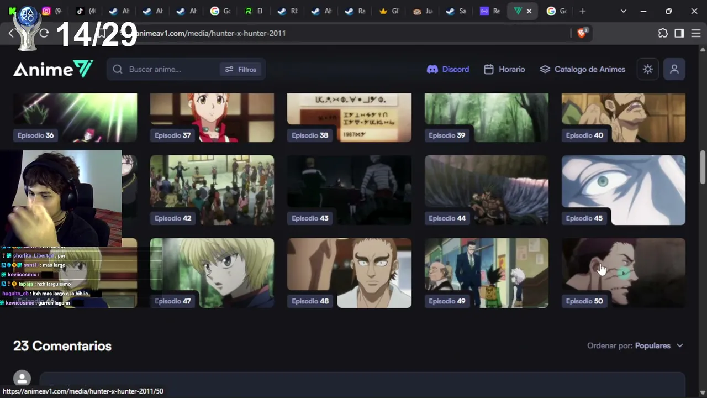Open the crown-icon tab labeled Gl
Screen dimensions: 707x398
point(389,11)
